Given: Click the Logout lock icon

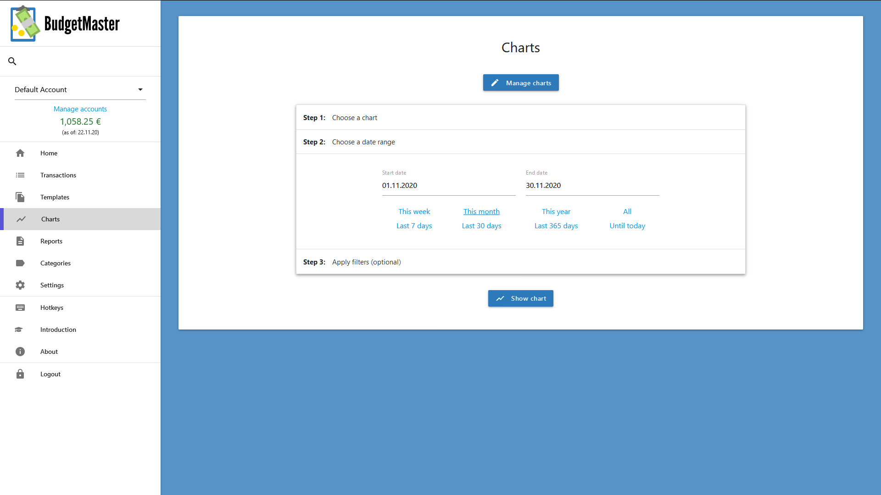Looking at the screenshot, I should click(x=20, y=374).
